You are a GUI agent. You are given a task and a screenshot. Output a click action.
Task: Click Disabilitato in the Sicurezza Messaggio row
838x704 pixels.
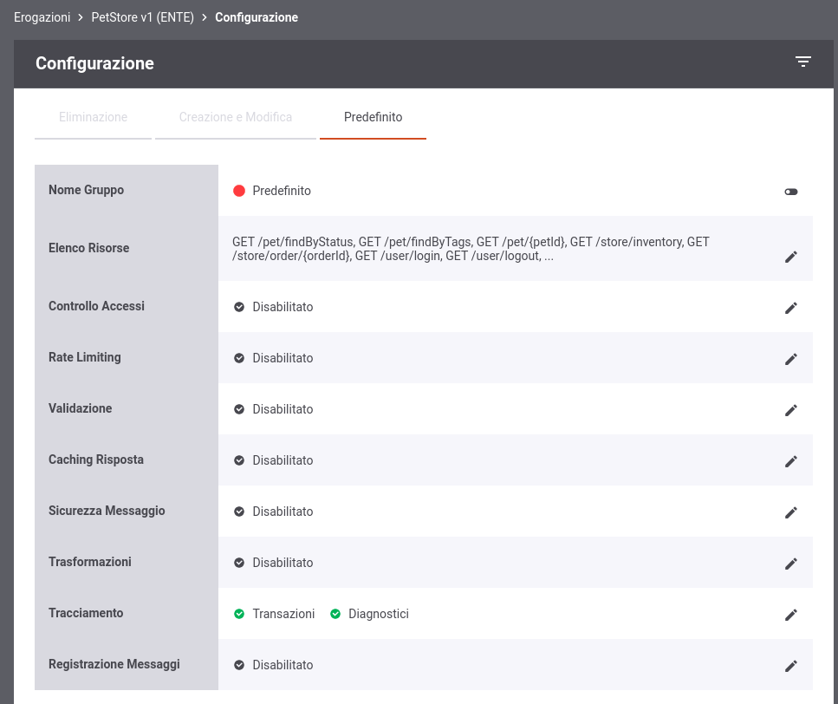point(283,512)
